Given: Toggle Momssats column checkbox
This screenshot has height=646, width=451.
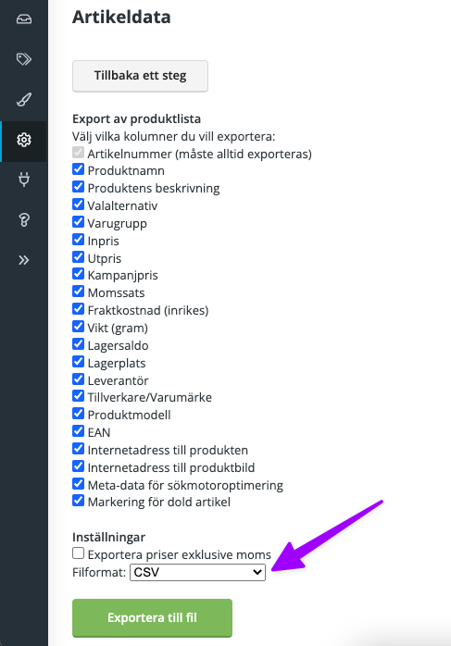Looking at the screenshot, I should 78,292.
